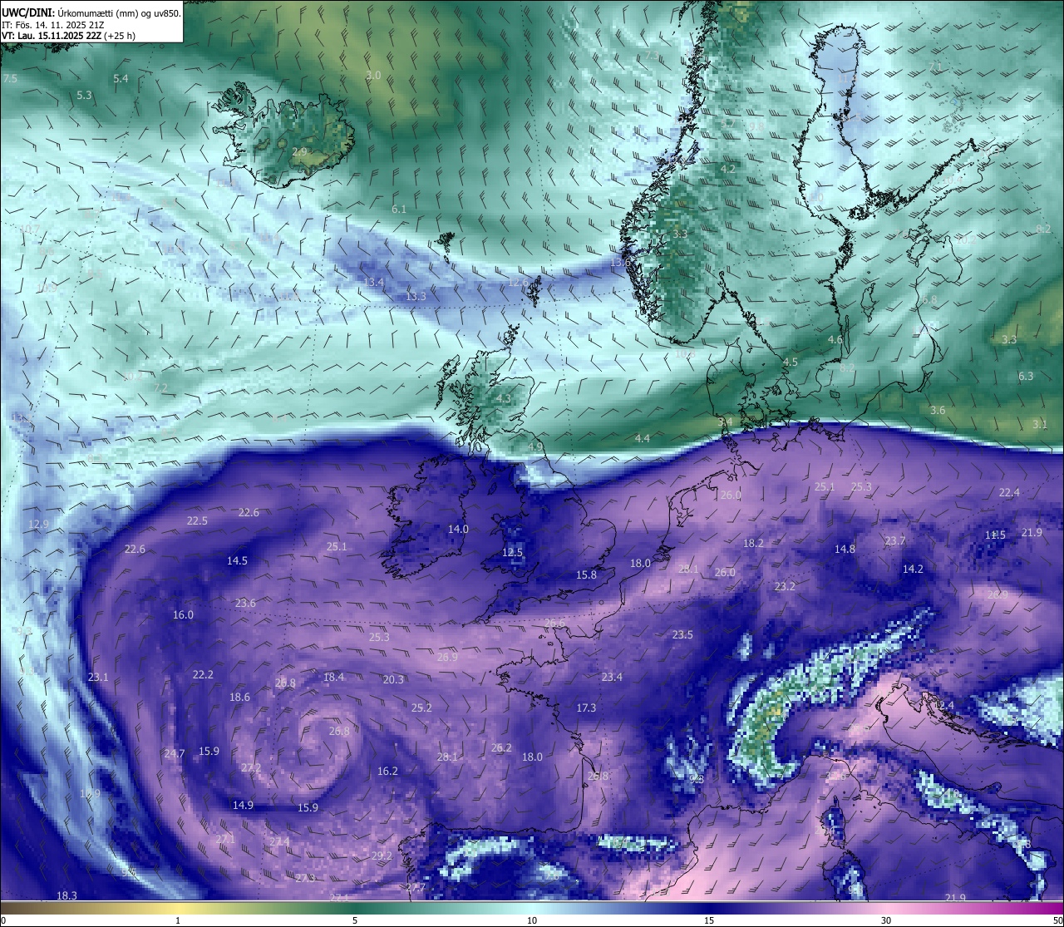This screenshot has width=1064, height=927.
Task: Click the value 14.2 on the map
Action: [913, 569]
